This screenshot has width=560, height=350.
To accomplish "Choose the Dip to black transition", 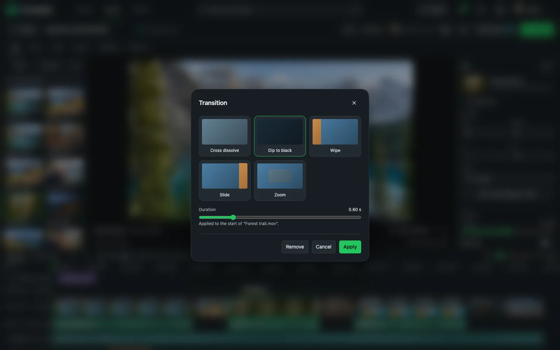I will point(280,136).
